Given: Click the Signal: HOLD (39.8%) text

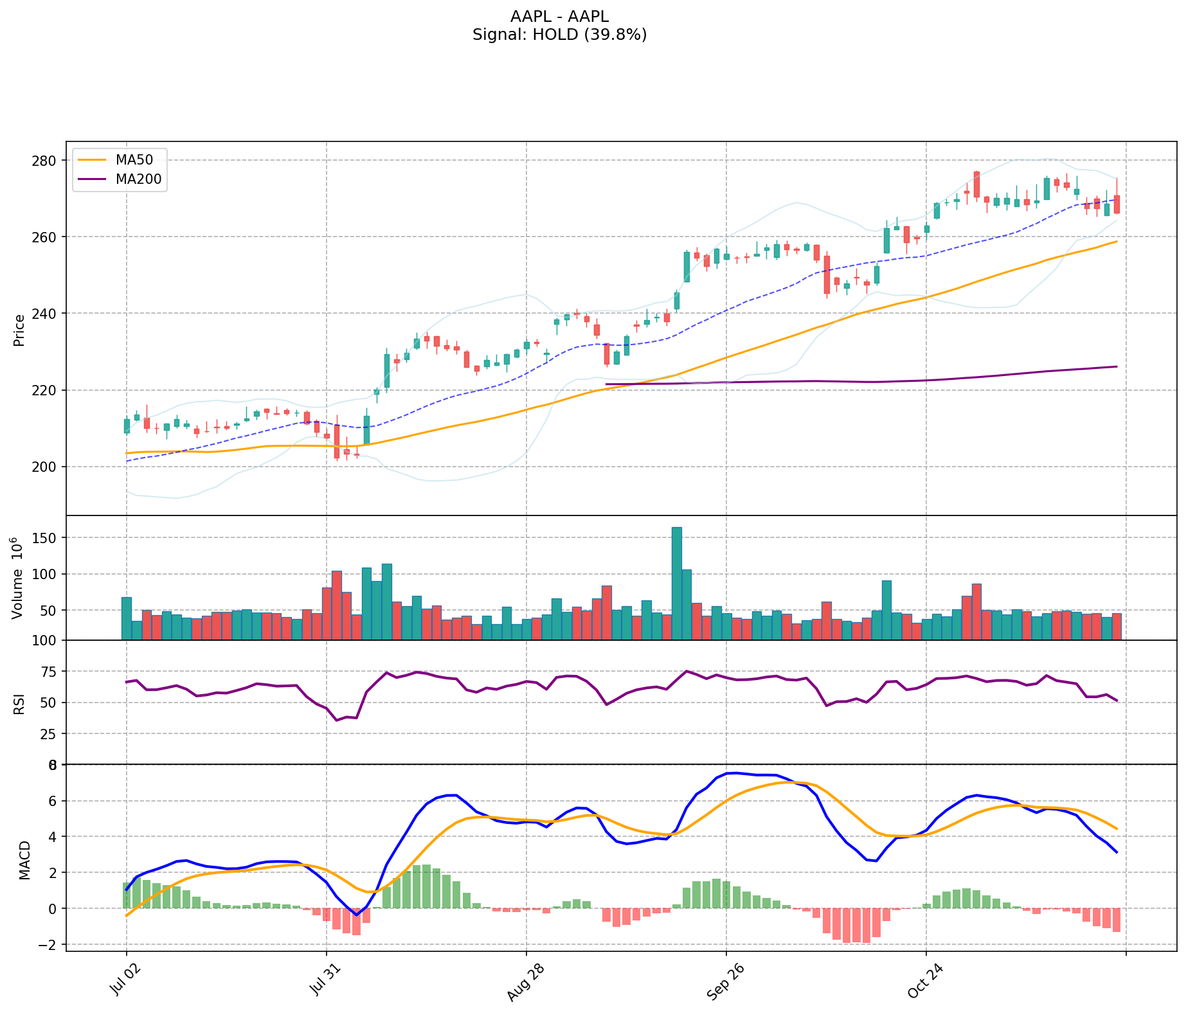Looking at the screenshot, I should point(559,35).
